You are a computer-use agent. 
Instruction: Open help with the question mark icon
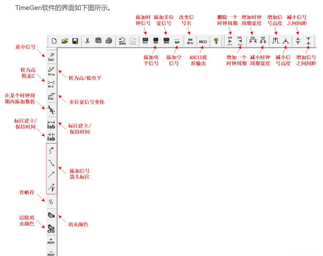(216, 41)
